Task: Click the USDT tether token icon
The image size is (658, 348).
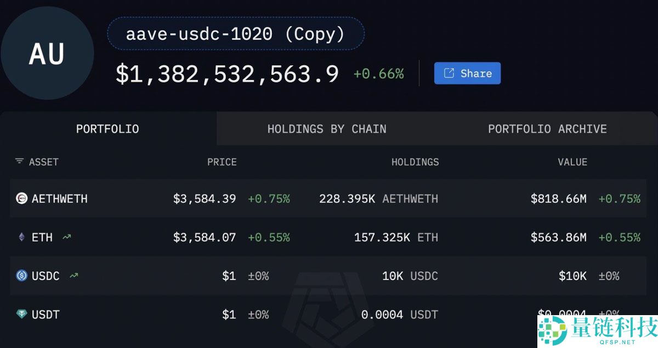Action: click(x=20, y=314)
